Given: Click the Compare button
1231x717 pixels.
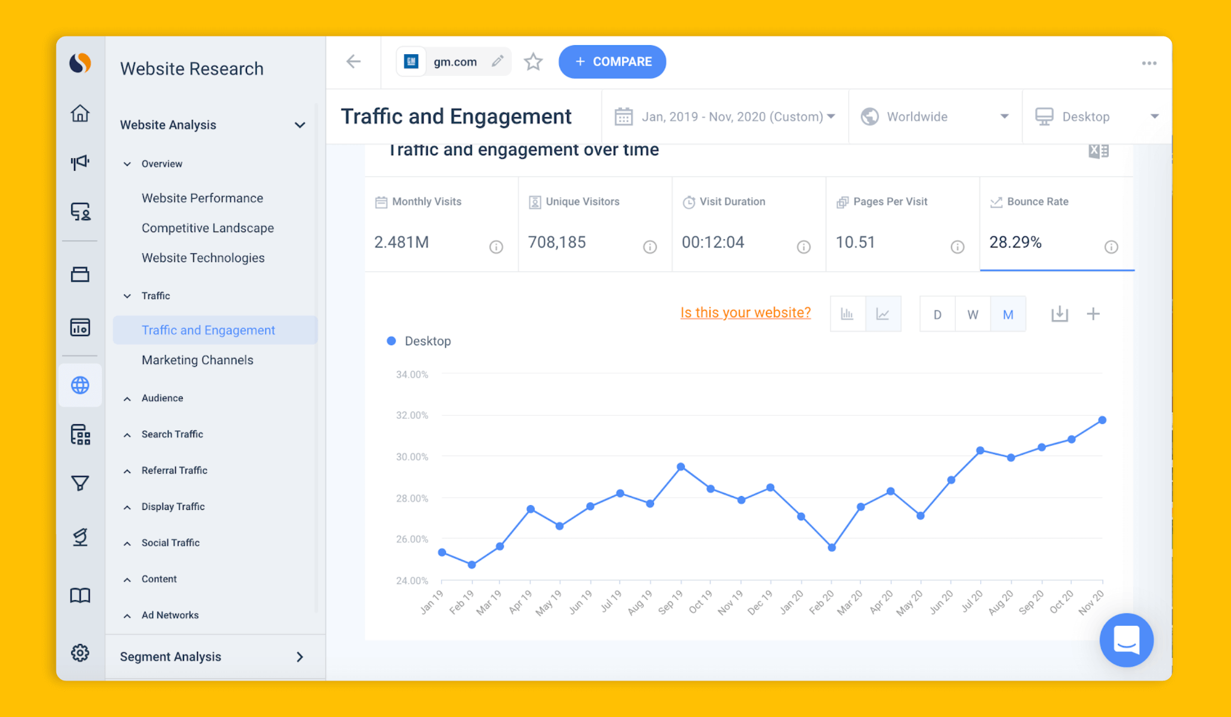Looking at the screenshot, I should click(x=613, y=61).
